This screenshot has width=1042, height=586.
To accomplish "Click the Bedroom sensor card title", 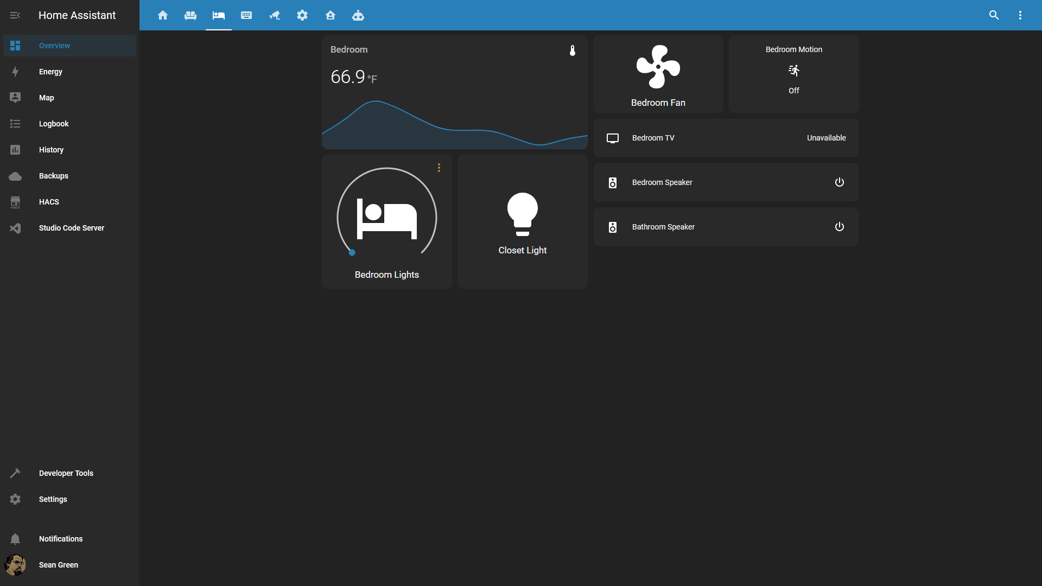I will pos(349,49).
